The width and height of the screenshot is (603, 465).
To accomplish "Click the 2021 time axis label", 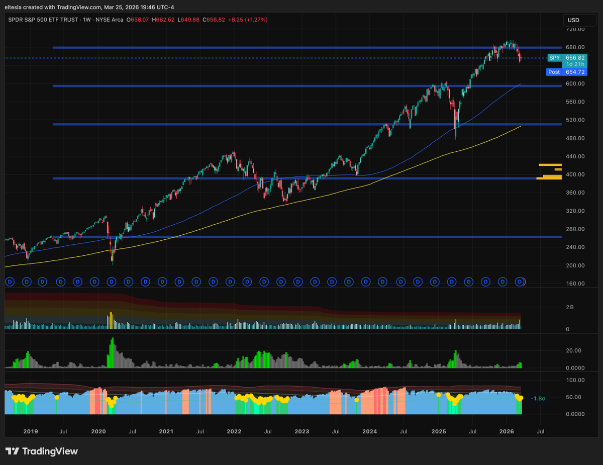I will [x=166, y=431].
